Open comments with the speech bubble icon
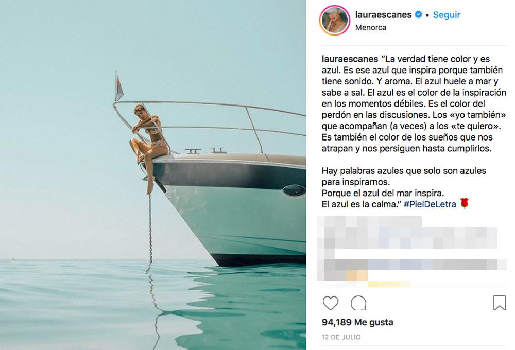The height and width of the screenshot is (350, 515). coord(358,303)
